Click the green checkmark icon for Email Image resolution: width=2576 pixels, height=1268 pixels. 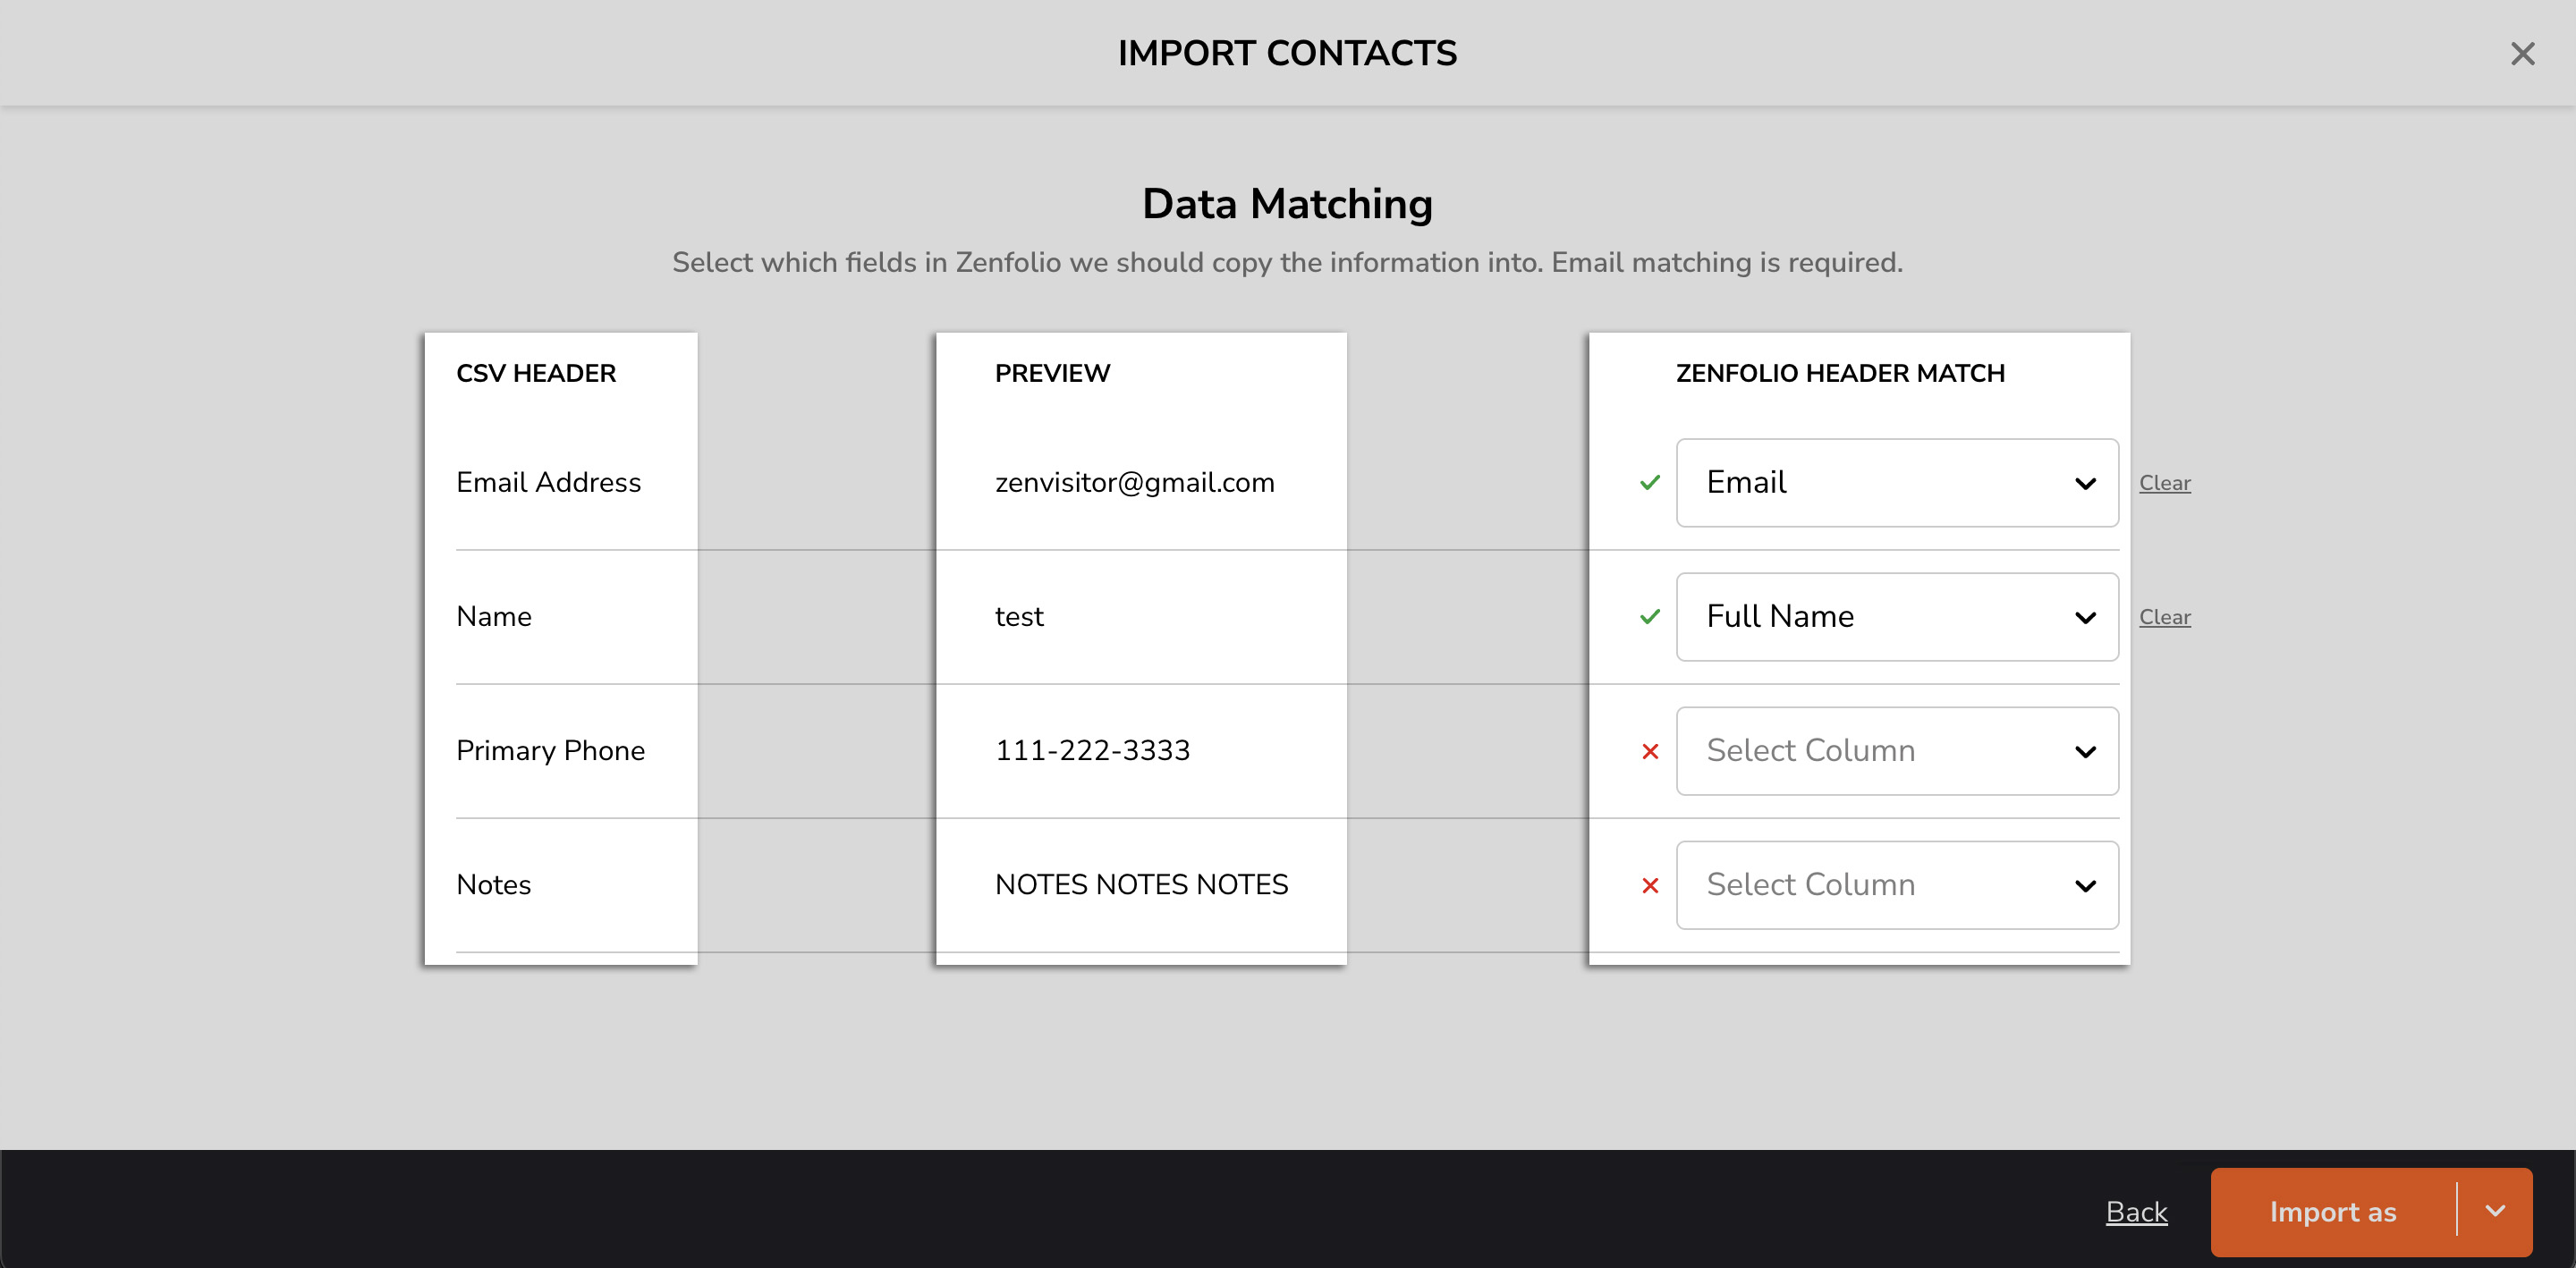[1648, 481]
